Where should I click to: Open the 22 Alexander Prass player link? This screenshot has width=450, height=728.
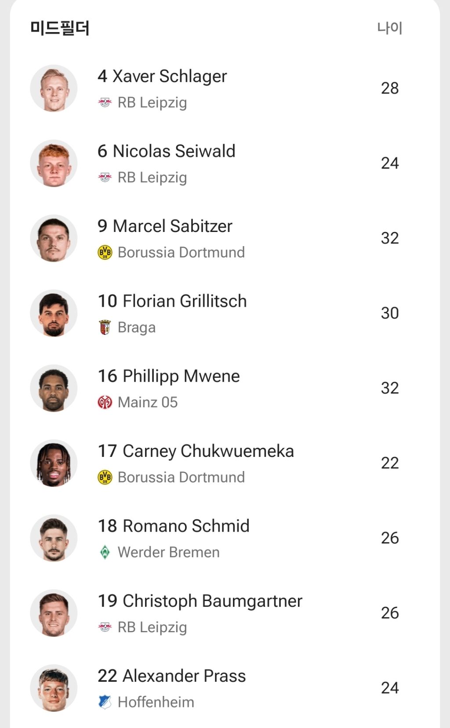pyautogui.click(x=171, y=676)
